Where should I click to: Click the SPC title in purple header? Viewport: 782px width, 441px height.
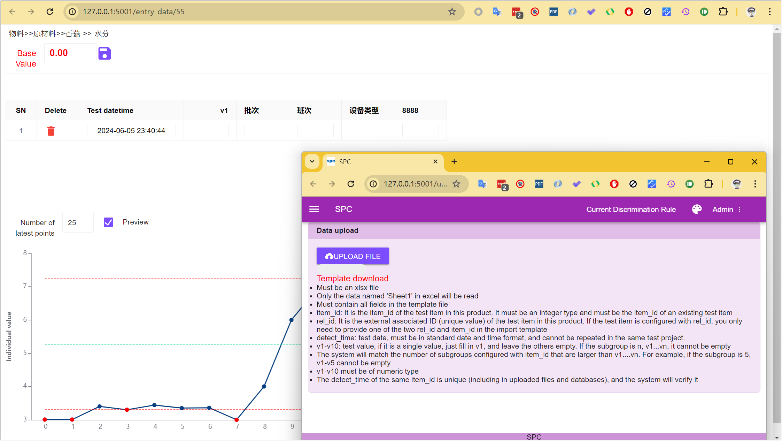(x=343, y=209)
